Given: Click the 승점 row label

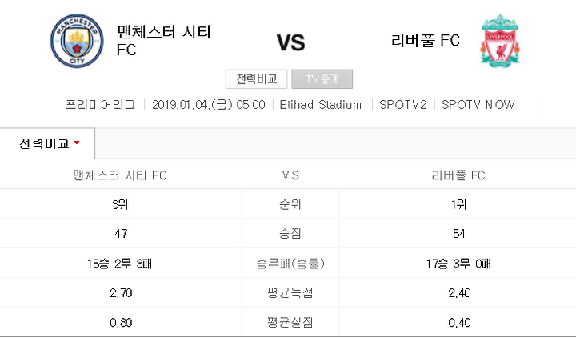Looking at the screenshot, I should tap(290, 234).
